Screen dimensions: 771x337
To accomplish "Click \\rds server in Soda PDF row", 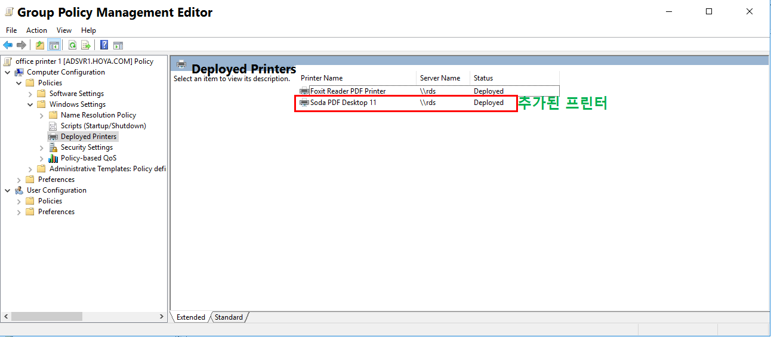I will [428, 103].
